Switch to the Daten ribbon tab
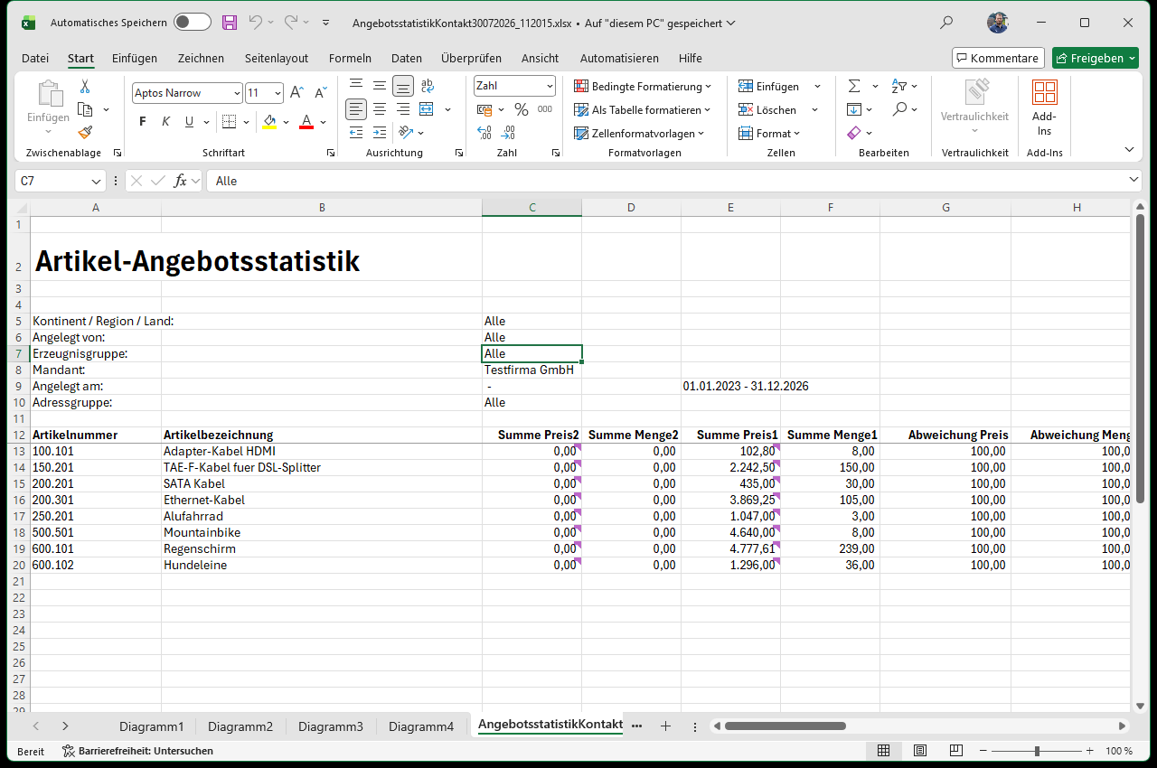 point(407,58)
